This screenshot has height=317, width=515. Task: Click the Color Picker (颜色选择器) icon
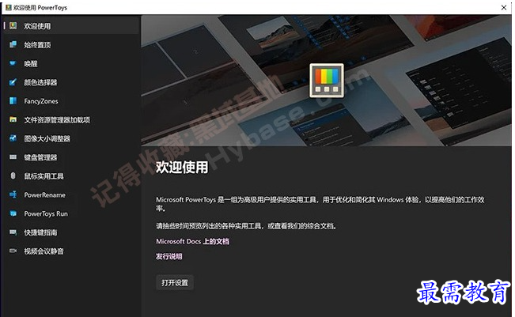tap(13, 82)
